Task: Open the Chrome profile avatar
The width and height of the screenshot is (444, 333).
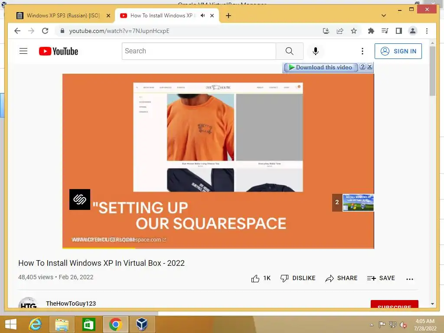Action: click(x=413, y=31)
